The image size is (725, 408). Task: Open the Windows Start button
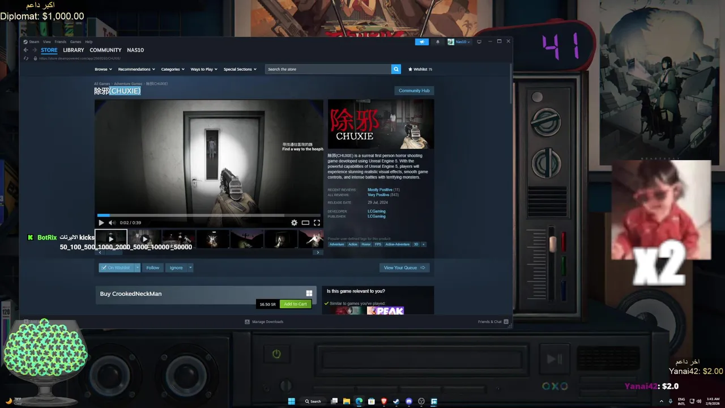coord(291,401)
